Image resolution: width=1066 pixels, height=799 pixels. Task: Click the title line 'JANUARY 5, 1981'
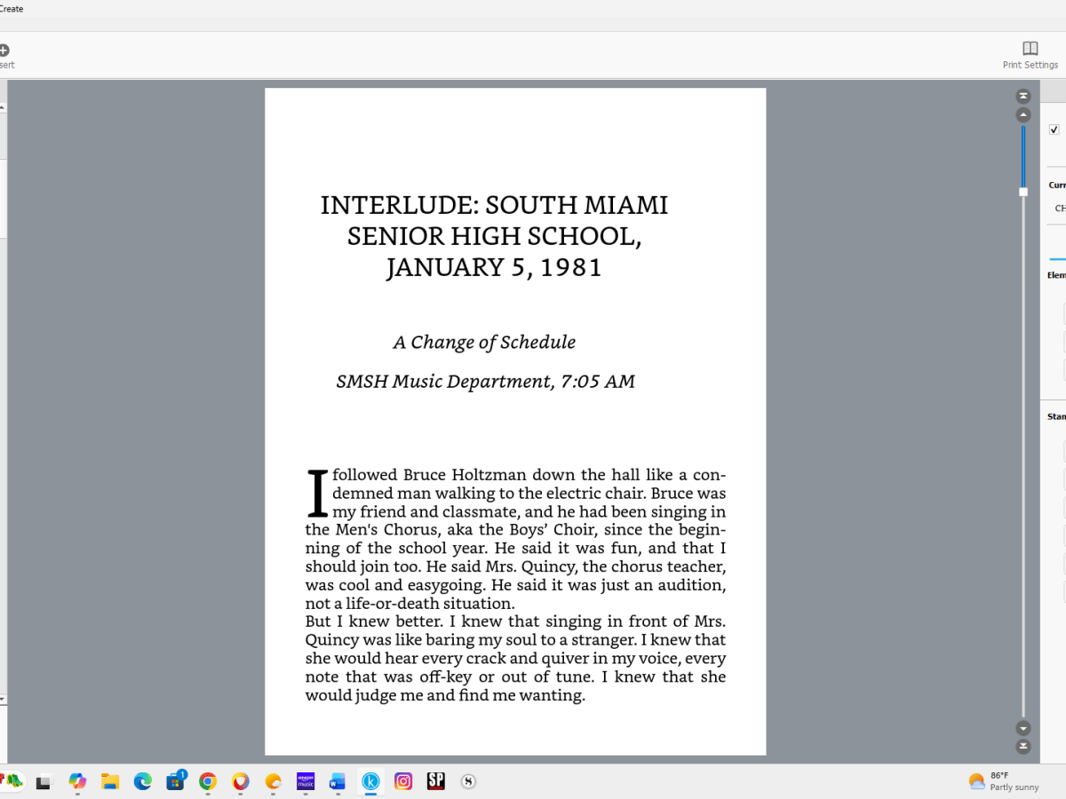click(494, 267)
